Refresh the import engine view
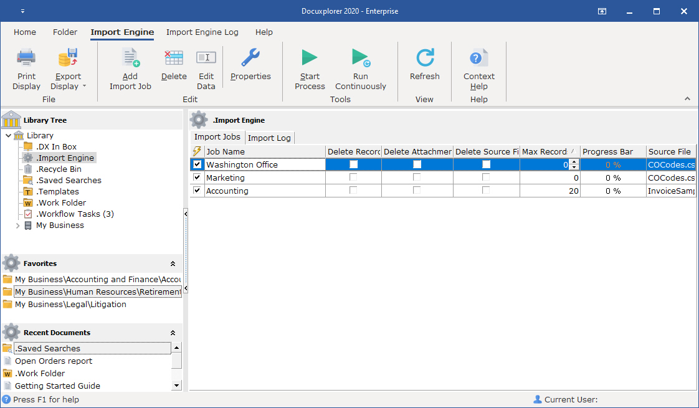Image resolution: width=699 pixels, height=408 pixels. pos(424,59)
